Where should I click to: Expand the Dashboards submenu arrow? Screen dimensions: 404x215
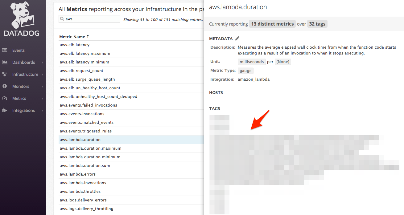click(42, 63)
